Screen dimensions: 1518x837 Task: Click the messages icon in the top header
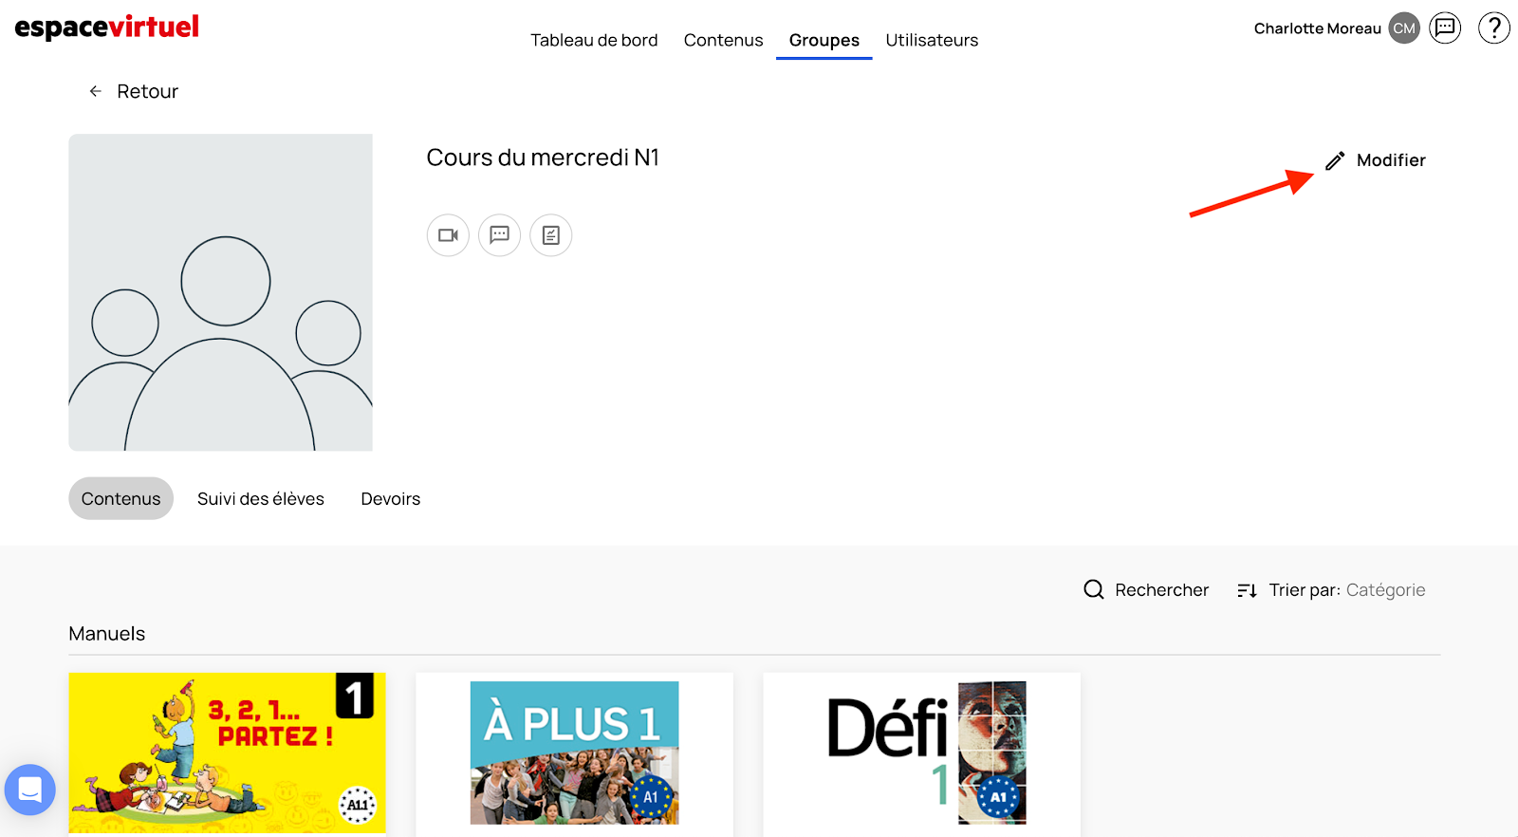click(1445, 28)
